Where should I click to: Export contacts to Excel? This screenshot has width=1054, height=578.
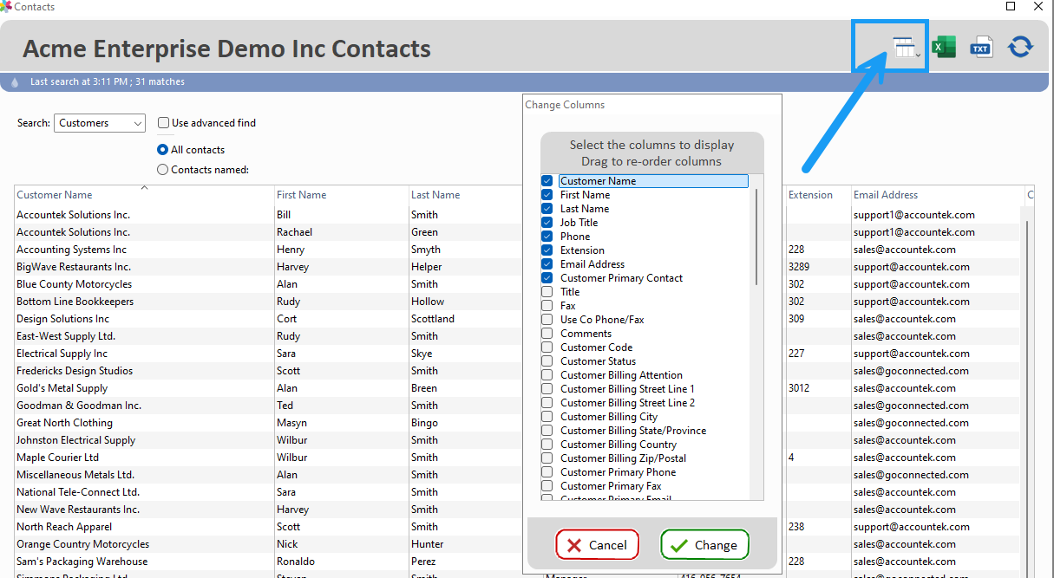pos(944,47)
